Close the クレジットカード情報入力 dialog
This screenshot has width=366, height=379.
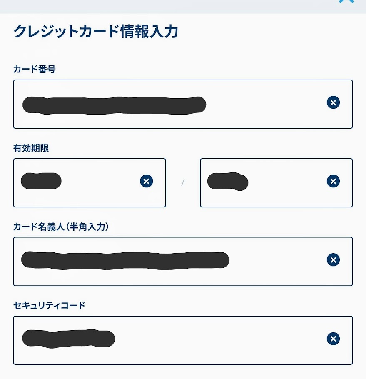[x=346, y=1]
